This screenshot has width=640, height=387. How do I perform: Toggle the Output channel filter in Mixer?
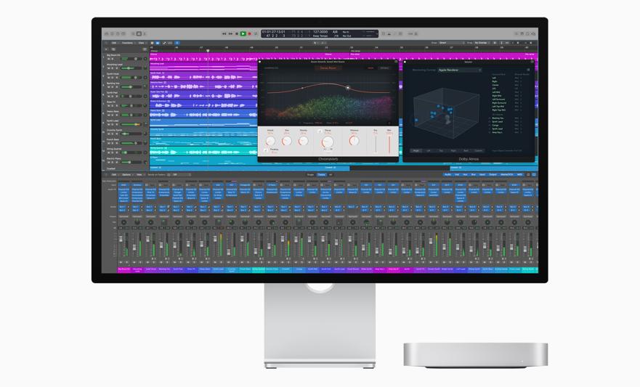coord(493,174)
